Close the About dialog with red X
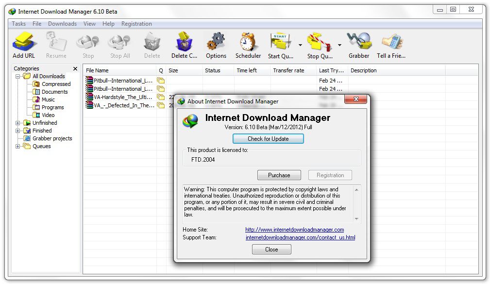Viewport: 490px width, 284px height. tap(355, 99)
